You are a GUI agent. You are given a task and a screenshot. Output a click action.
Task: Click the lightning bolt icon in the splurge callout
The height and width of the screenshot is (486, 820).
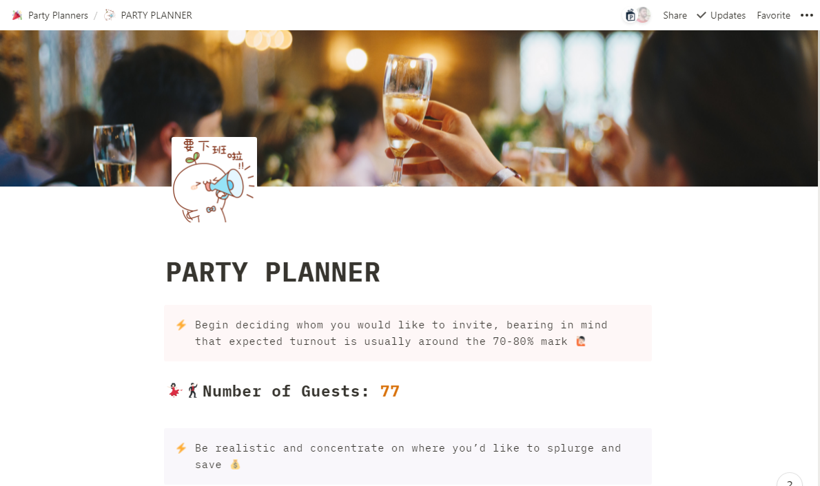coord(181,448)
